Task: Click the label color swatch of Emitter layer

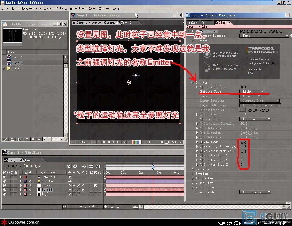Action: click(25, 181)
